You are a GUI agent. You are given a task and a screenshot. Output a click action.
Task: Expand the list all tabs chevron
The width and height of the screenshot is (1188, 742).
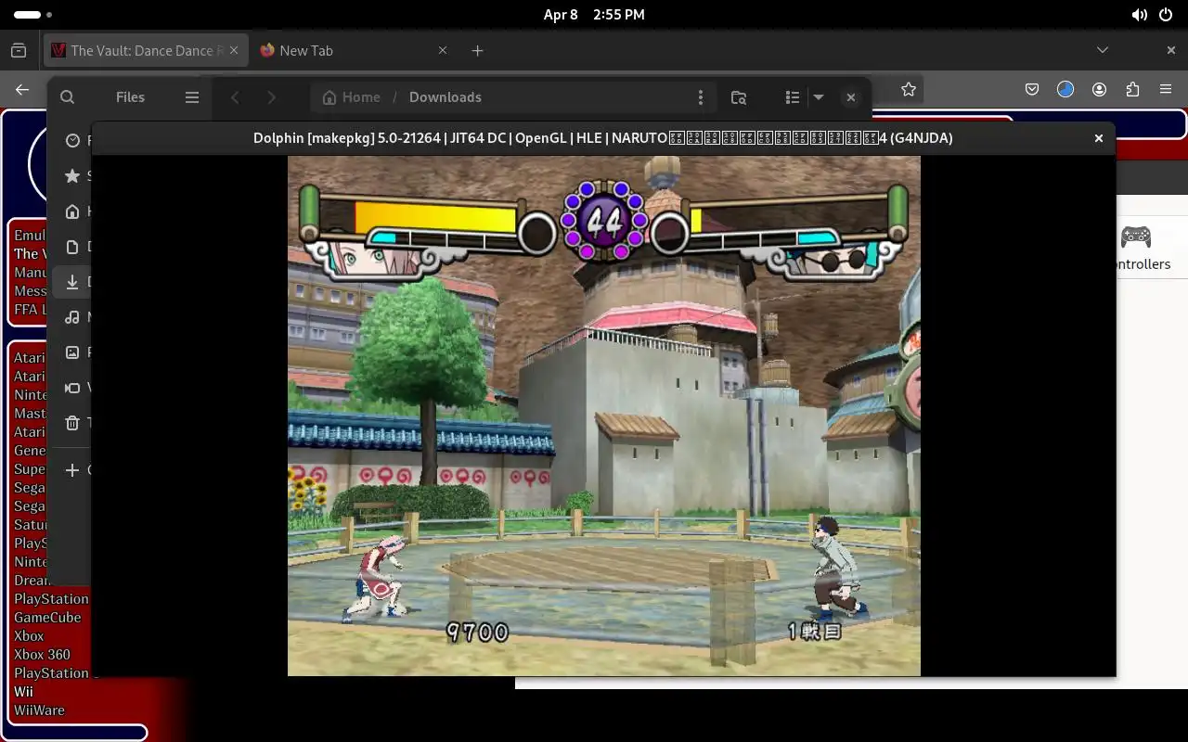1103,50
